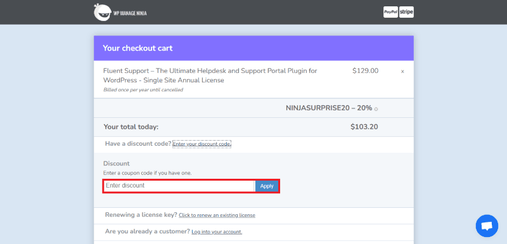Select the Stripe payment badge
The width and height of the screenshot is (507, 244).
(x=406, y=12)
